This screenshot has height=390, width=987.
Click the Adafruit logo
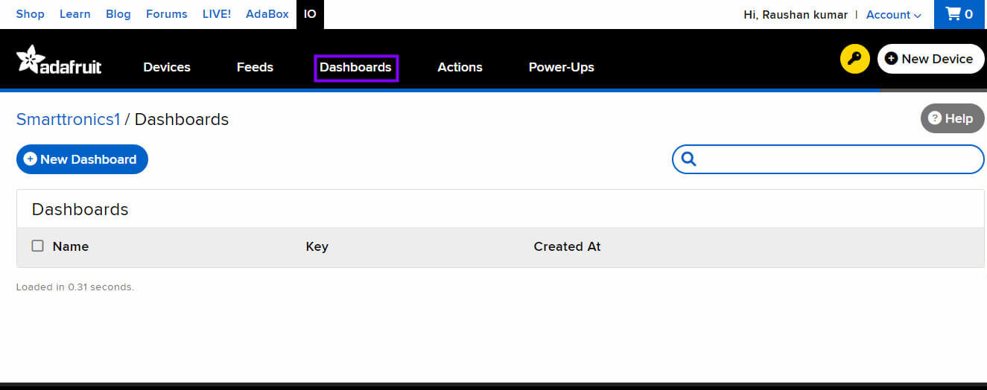[x=59, y=60]
